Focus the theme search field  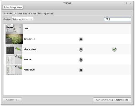click(x=118, y=19)
